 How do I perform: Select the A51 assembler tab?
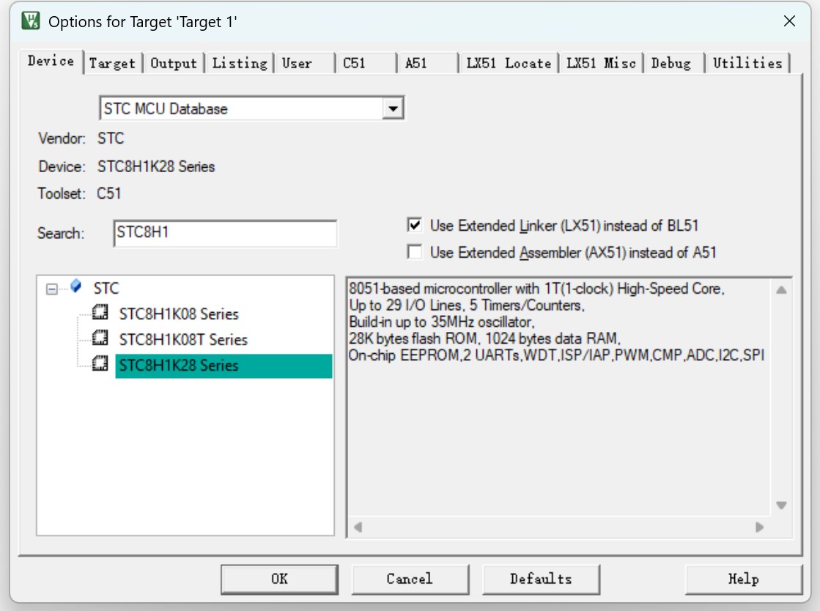427,63
